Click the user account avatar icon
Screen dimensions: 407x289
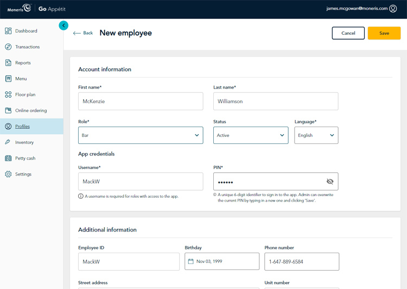pos(393,9)
